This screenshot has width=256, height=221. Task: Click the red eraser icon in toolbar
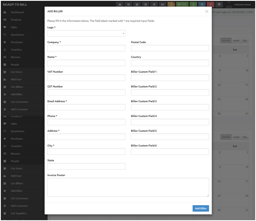[x=210, y=5]
